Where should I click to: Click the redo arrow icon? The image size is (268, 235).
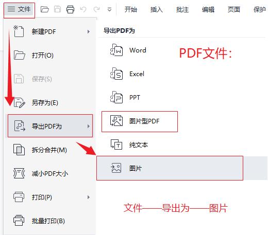(x=96, y=9)
